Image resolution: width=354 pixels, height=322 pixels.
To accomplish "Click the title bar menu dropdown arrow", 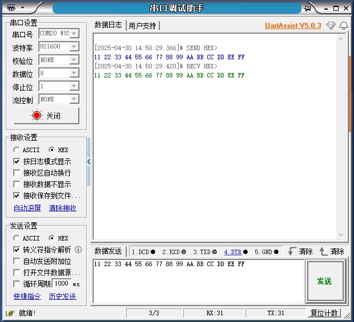I will coord(23,7).
